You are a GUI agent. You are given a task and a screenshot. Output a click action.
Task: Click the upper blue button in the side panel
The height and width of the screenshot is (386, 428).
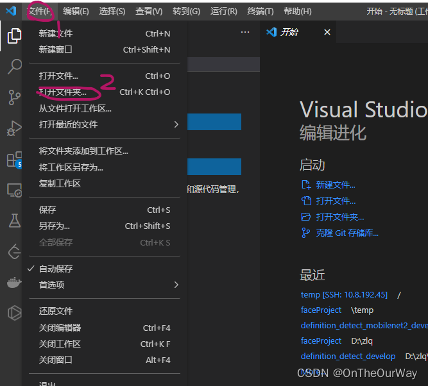coord(214,122)
